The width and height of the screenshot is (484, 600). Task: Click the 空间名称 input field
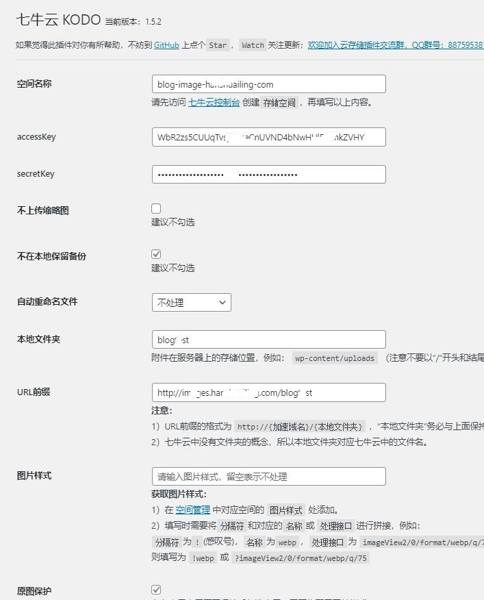click(x=268, y=84)
